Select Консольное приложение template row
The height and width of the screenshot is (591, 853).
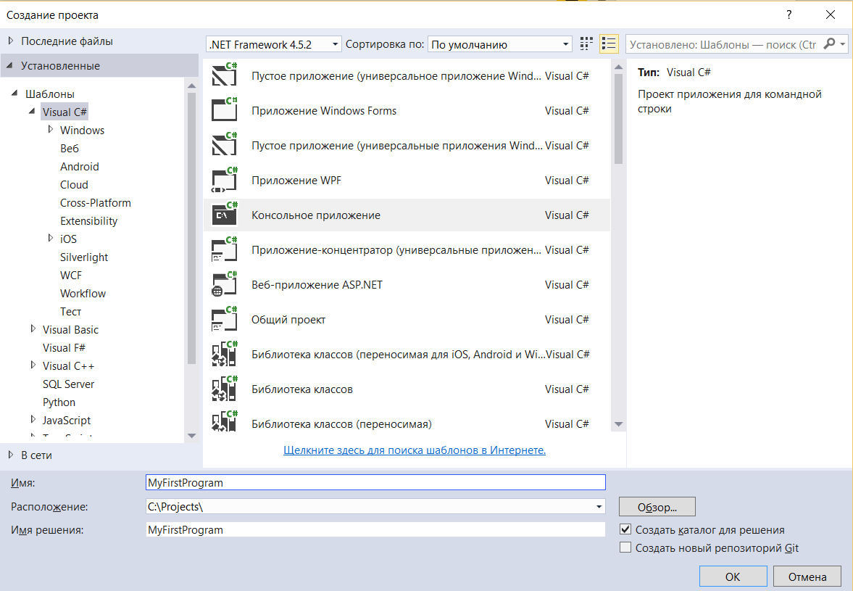(407, 215)
